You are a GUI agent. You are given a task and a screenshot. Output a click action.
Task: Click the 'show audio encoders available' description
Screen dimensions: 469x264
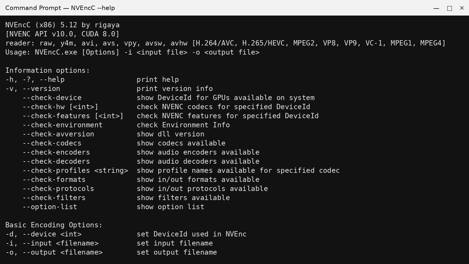[198, 152]
